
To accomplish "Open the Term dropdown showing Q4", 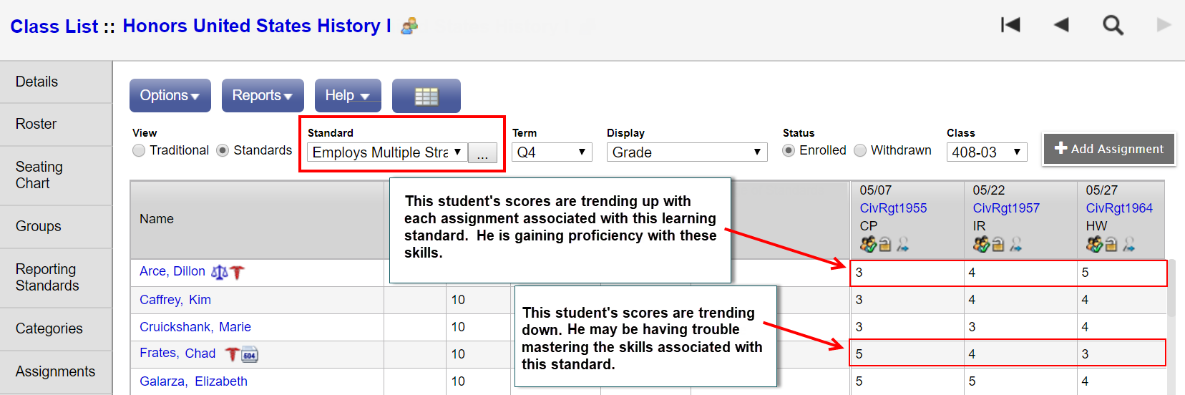I will coord(552,152).
